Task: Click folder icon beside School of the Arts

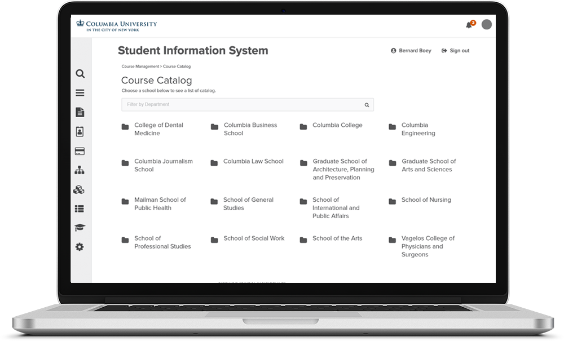Action: (303, 240)
